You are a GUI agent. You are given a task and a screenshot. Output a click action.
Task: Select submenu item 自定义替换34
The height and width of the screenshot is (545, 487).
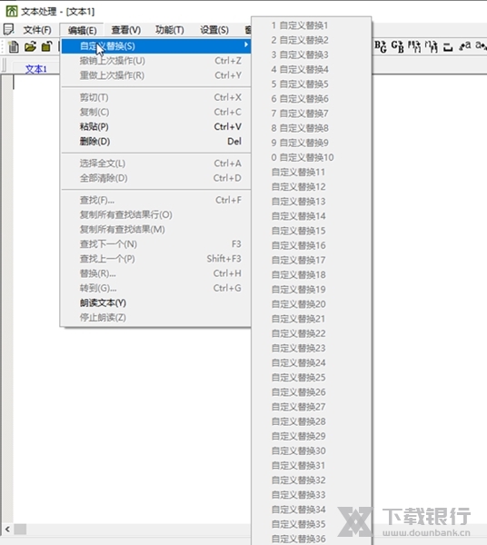click(x=312, y=510)
